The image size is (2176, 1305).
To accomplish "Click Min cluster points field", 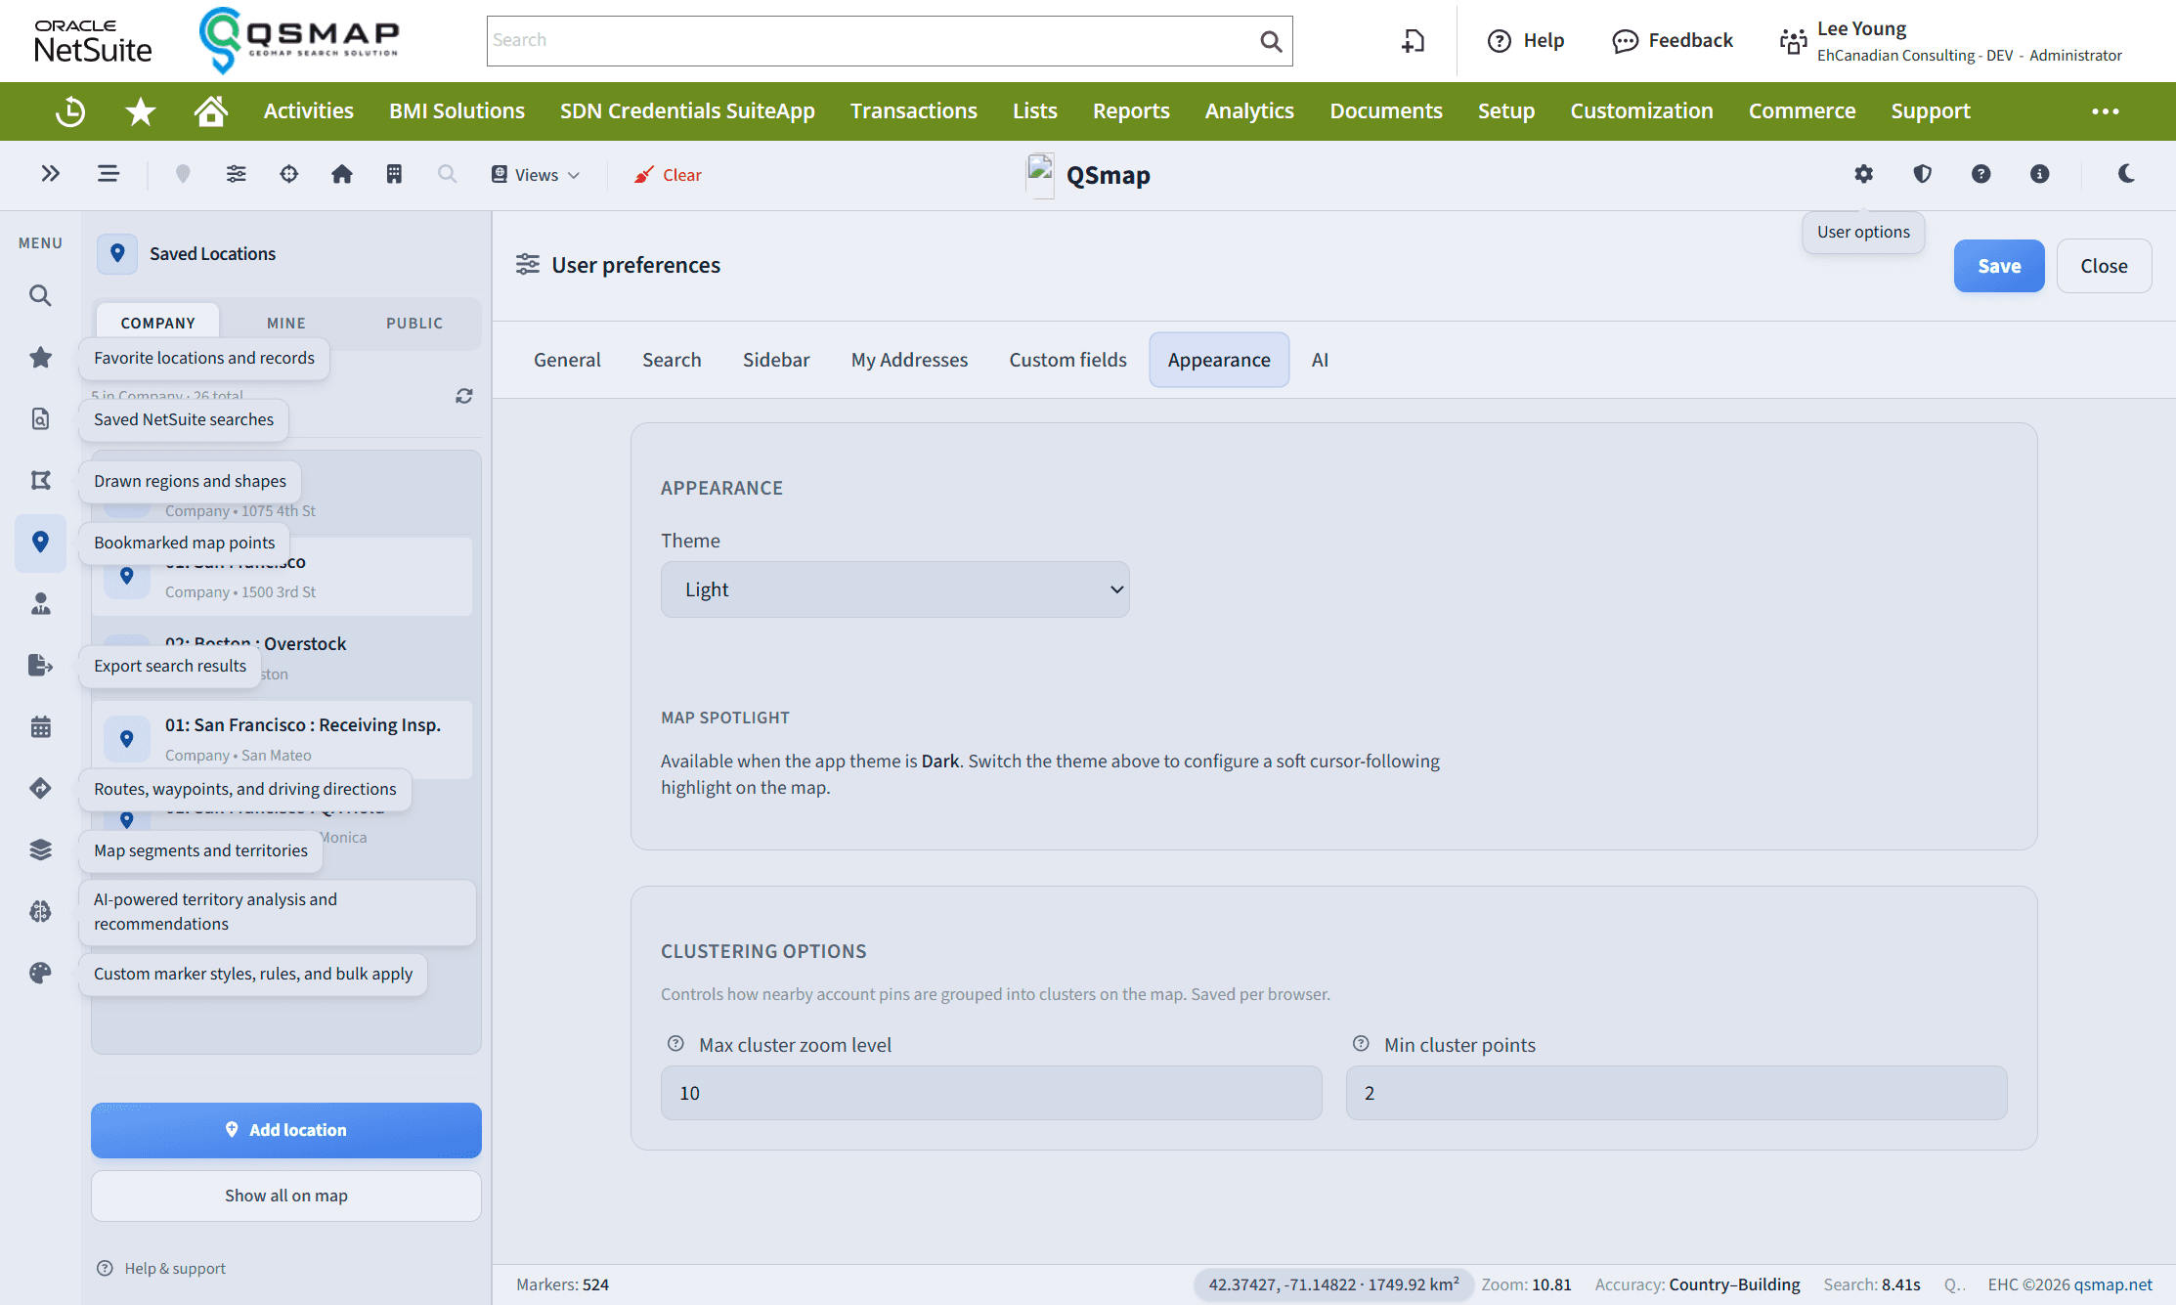I will 1676,1093.
